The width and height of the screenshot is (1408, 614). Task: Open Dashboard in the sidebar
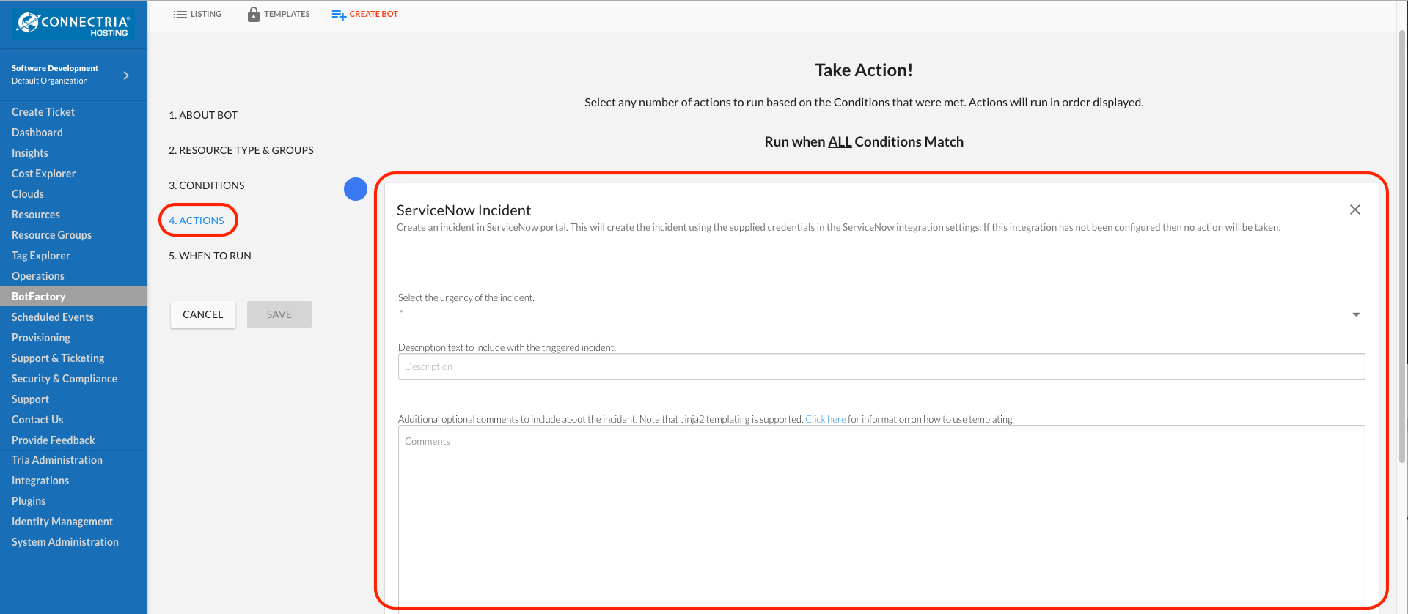pos(37,133)
